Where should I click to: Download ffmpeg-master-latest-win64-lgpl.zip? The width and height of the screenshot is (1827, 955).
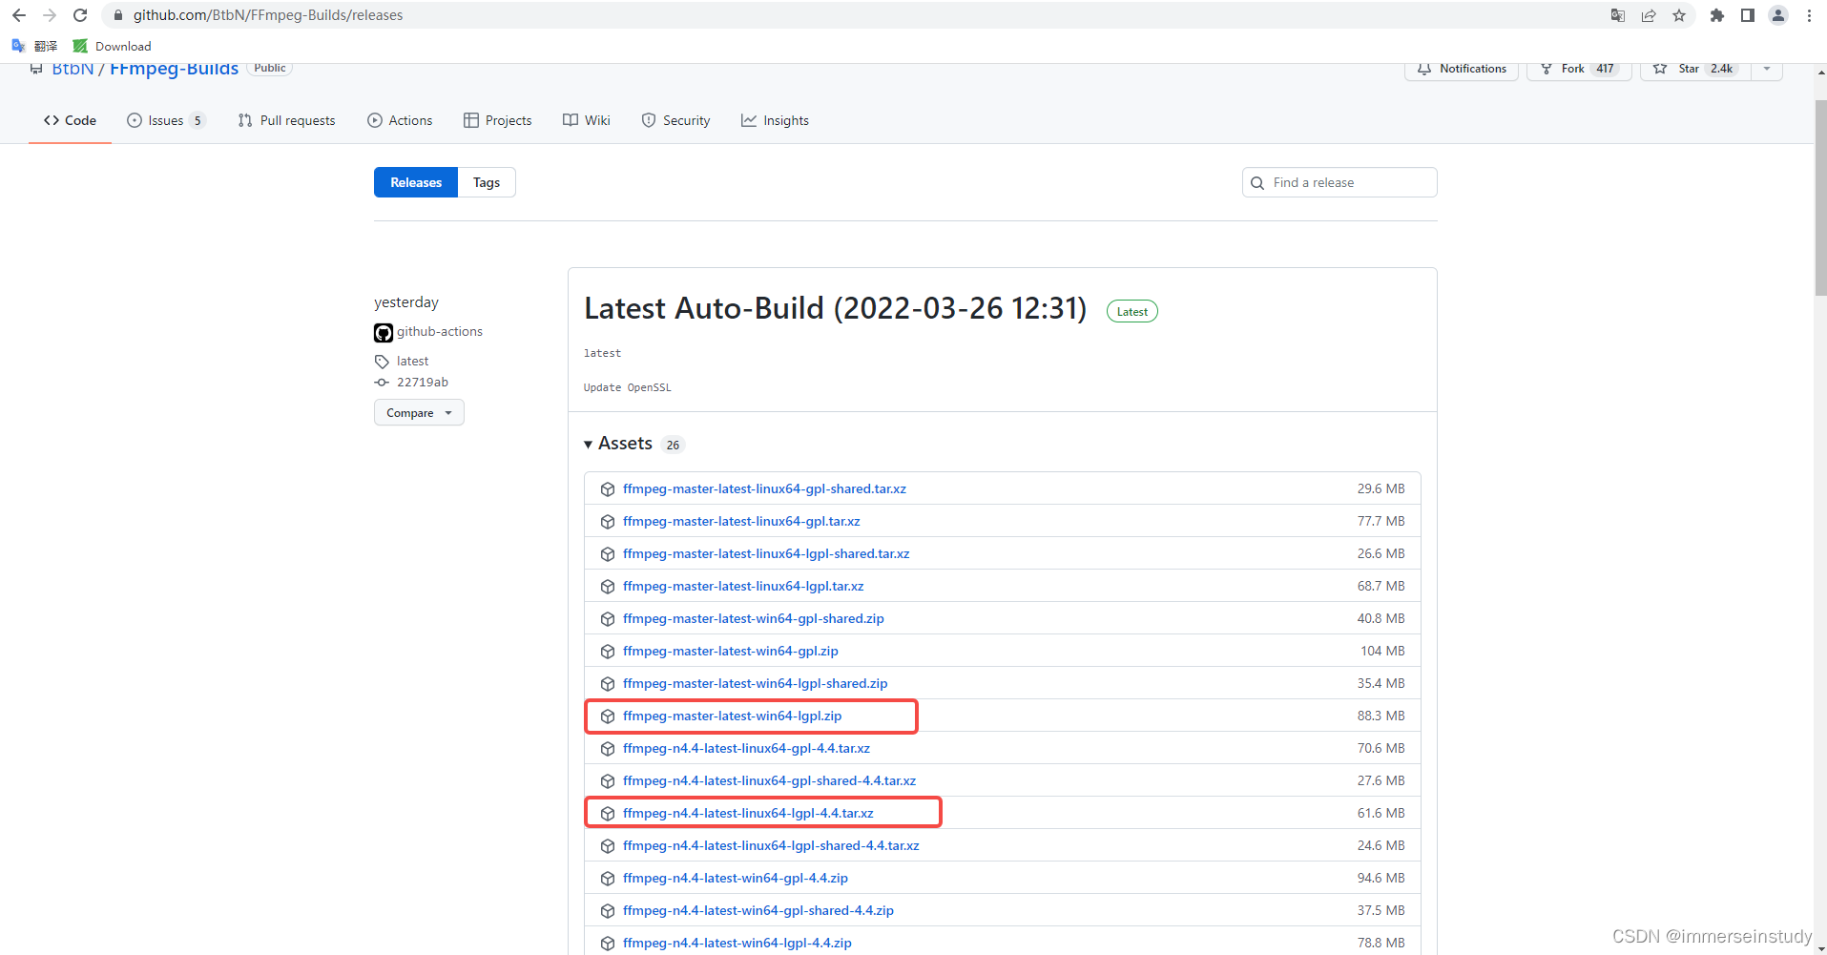(x=733, y=716)
